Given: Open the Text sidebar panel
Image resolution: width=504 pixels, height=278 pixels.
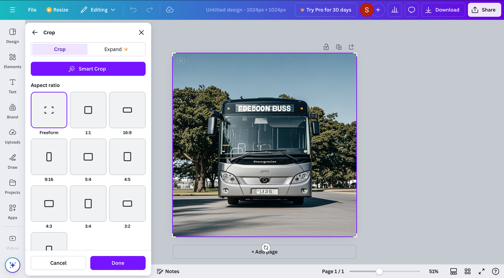Looking at the screenshot, I should click(x=13, y=86).
